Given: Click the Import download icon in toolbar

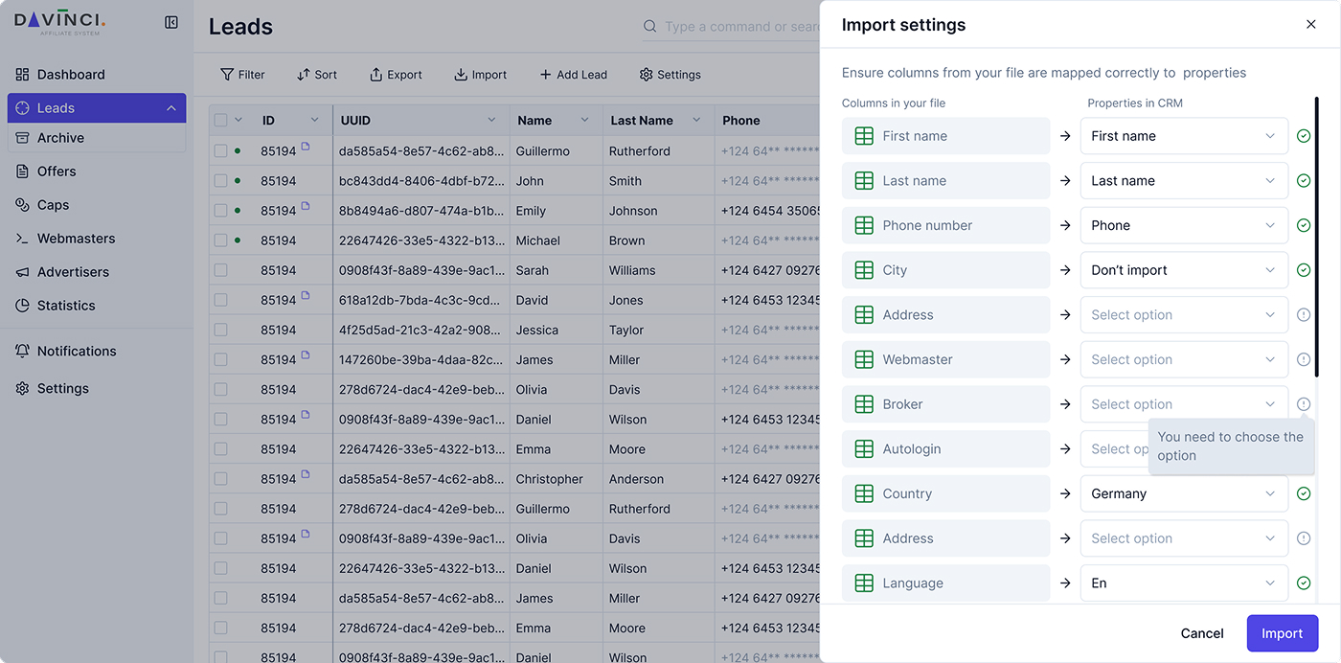Looking at the screenshot, I should [x=461, y=75].
